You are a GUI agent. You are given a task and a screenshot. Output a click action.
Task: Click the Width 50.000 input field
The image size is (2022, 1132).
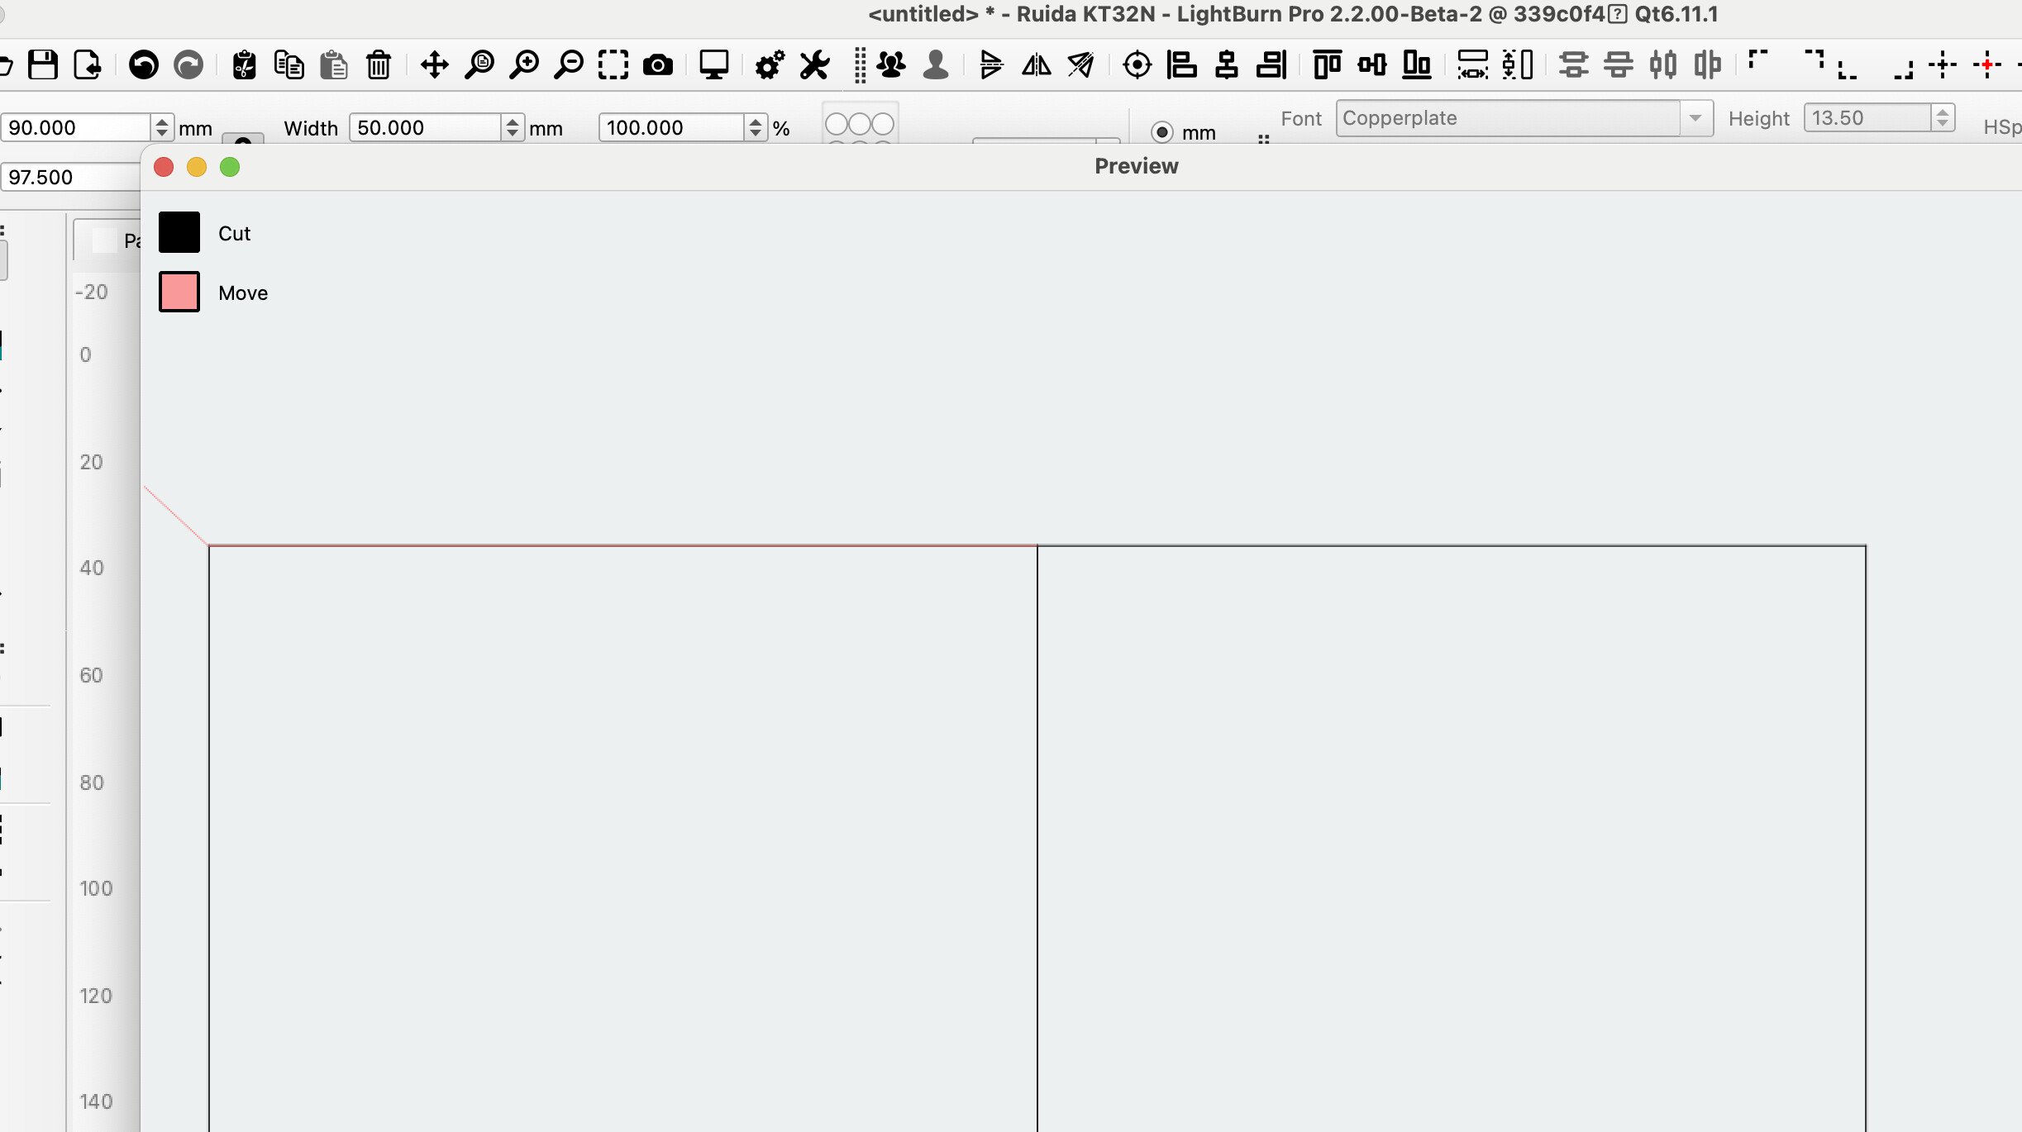tap(426, 127)
